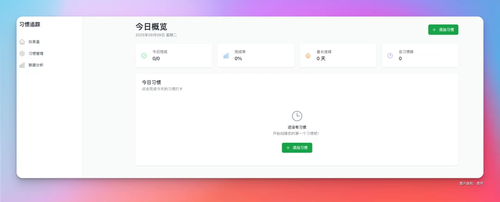Click the 0% value in 完成率 card
500x202 pixels.
(x=238, y=59)
